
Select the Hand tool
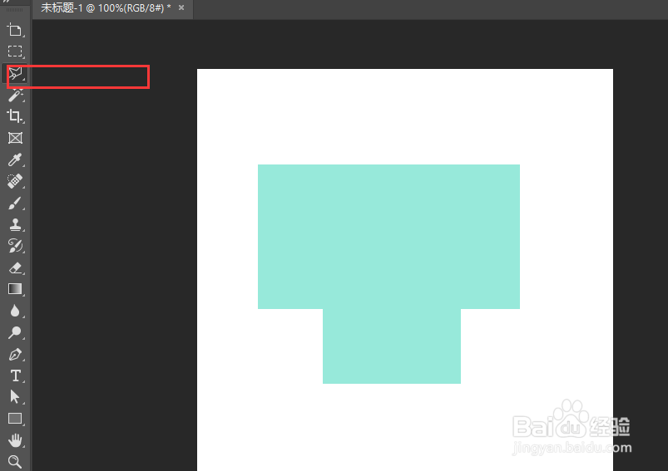click(x=15, y=440)
